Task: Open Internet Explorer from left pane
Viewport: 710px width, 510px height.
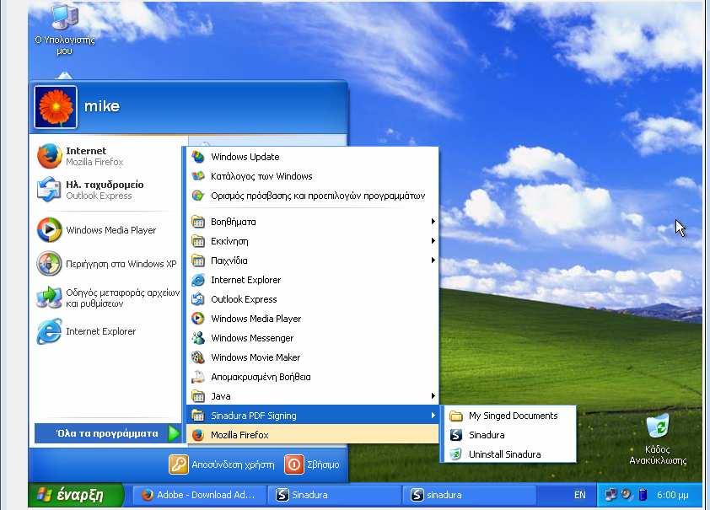Action: click(x=107, y=331)
